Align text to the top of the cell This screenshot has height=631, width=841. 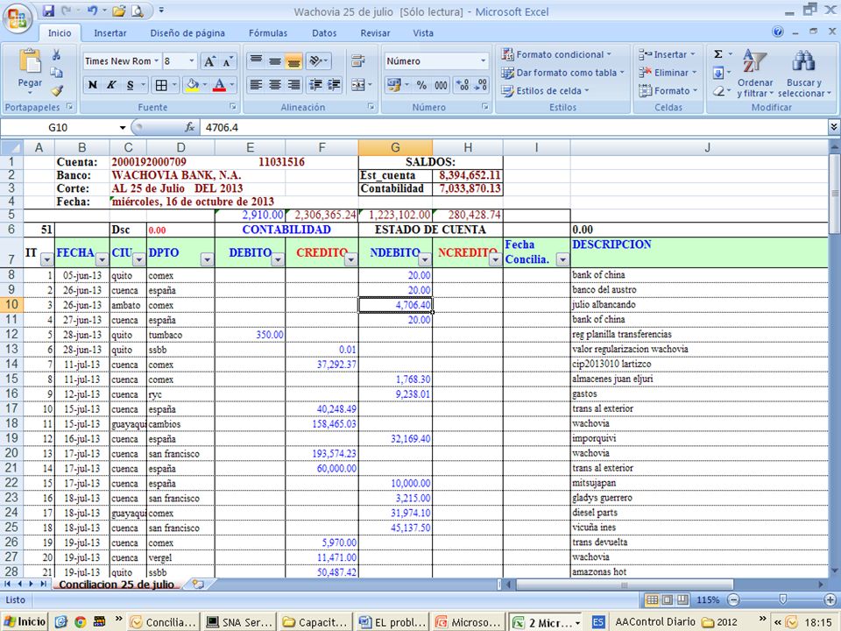[257, 60]
